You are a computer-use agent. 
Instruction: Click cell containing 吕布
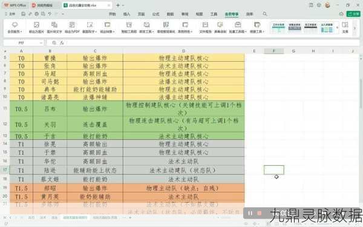coord(50,108)
